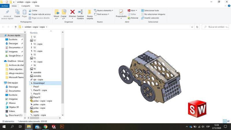Click the Cambiar nombre icon
The height and width of the screenshot is (130, 231).
coord(80,12)
